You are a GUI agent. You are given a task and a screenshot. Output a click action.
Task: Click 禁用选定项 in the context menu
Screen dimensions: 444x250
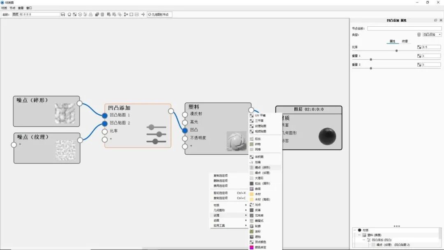coord(222,185)
